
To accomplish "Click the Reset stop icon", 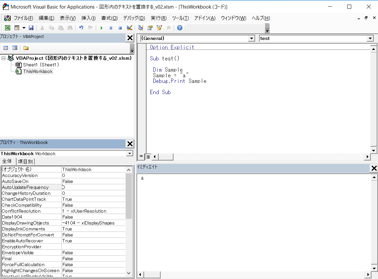I will (x=120, y=28).
